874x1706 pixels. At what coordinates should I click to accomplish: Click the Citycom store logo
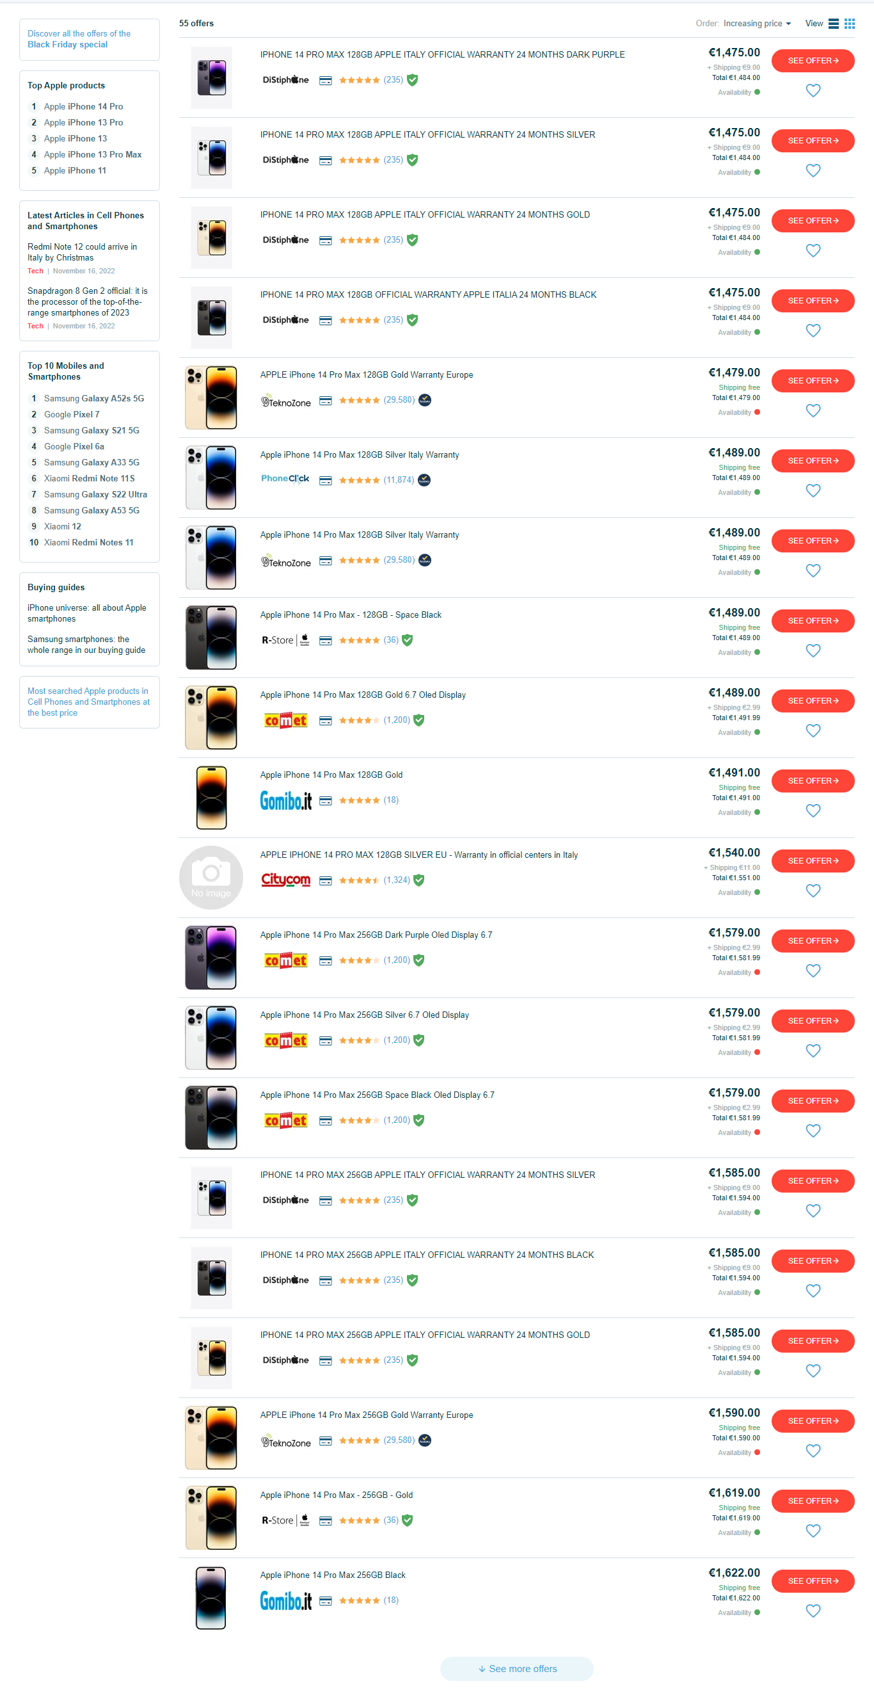[285, 880]
